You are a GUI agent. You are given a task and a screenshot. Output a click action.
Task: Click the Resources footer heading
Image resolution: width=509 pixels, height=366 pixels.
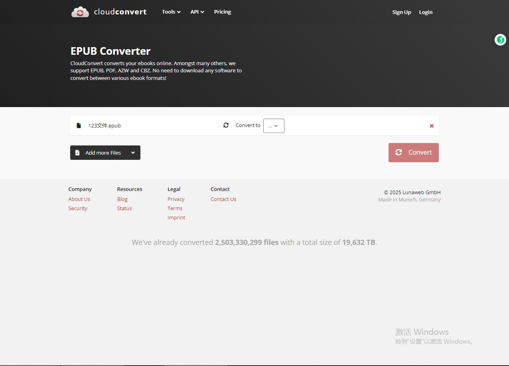pos(130,189)
